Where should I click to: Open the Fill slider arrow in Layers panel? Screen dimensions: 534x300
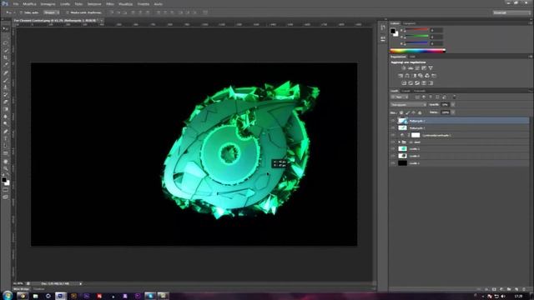coord(453,112)
